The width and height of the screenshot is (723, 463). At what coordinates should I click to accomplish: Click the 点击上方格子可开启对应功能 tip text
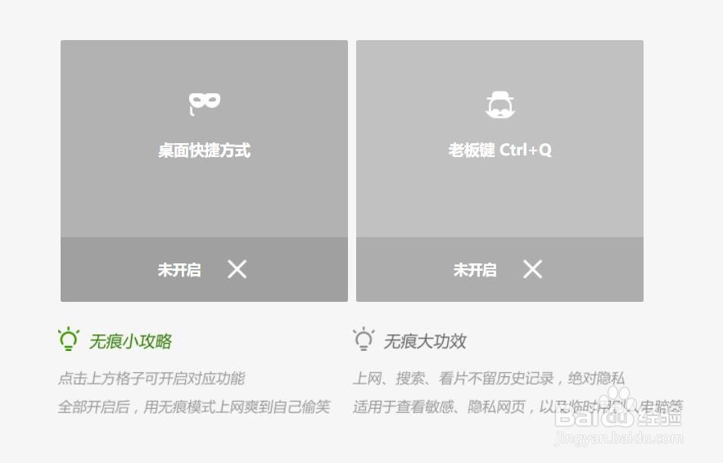[x=151, y=378]
